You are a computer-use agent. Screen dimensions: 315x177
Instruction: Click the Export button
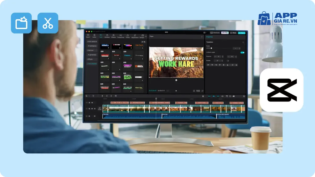(x=242, y=33)
